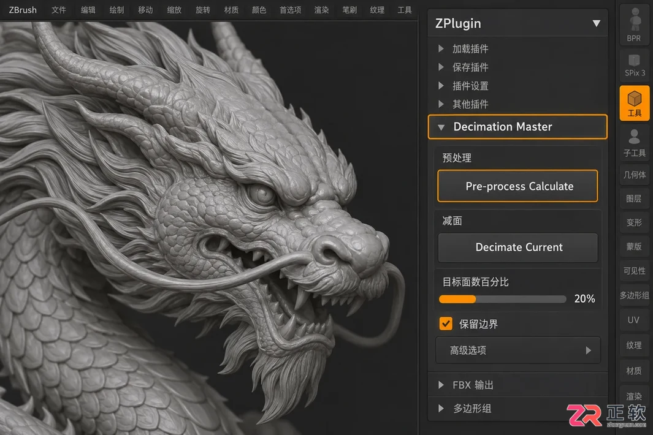The height and width of the screenshot is (435, 653).
Task: Open the 绘制 menu
Action: (x=116, y=10)
